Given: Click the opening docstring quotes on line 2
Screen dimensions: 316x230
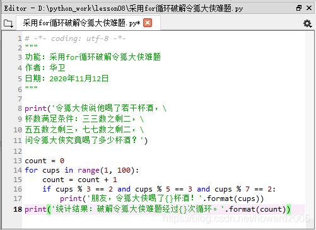Looking at the screenshot, I should coord(31,47).
